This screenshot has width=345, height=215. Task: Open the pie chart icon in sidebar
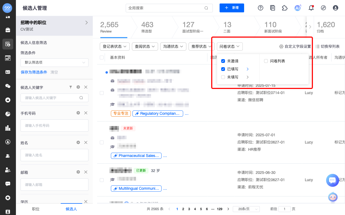(8, 114)
